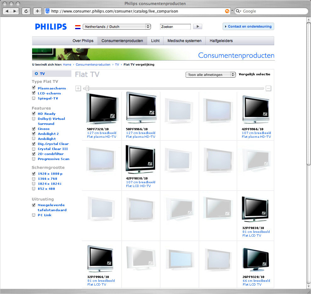The width and height of the screenshot is (311, 294).
Task: Open the Toon alle afmetingen dropdown
Action: point(210,75)
